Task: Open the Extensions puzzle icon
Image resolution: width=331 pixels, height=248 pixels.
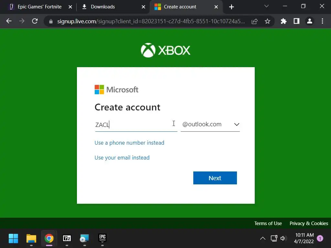Action: pos(283,21)
